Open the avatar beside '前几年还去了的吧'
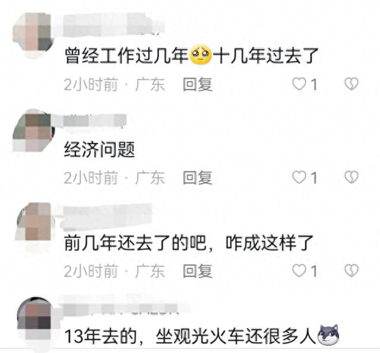Viewport: 380px width, 353px height. pos(33,221)
